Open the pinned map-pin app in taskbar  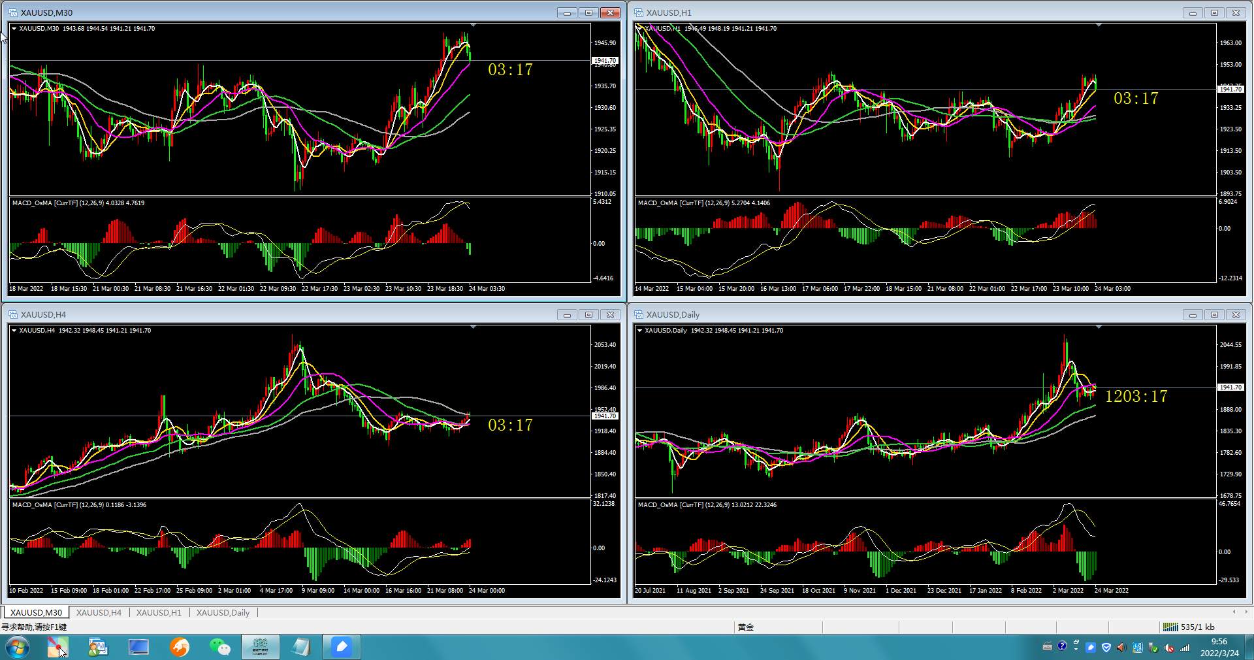point(57,647)
